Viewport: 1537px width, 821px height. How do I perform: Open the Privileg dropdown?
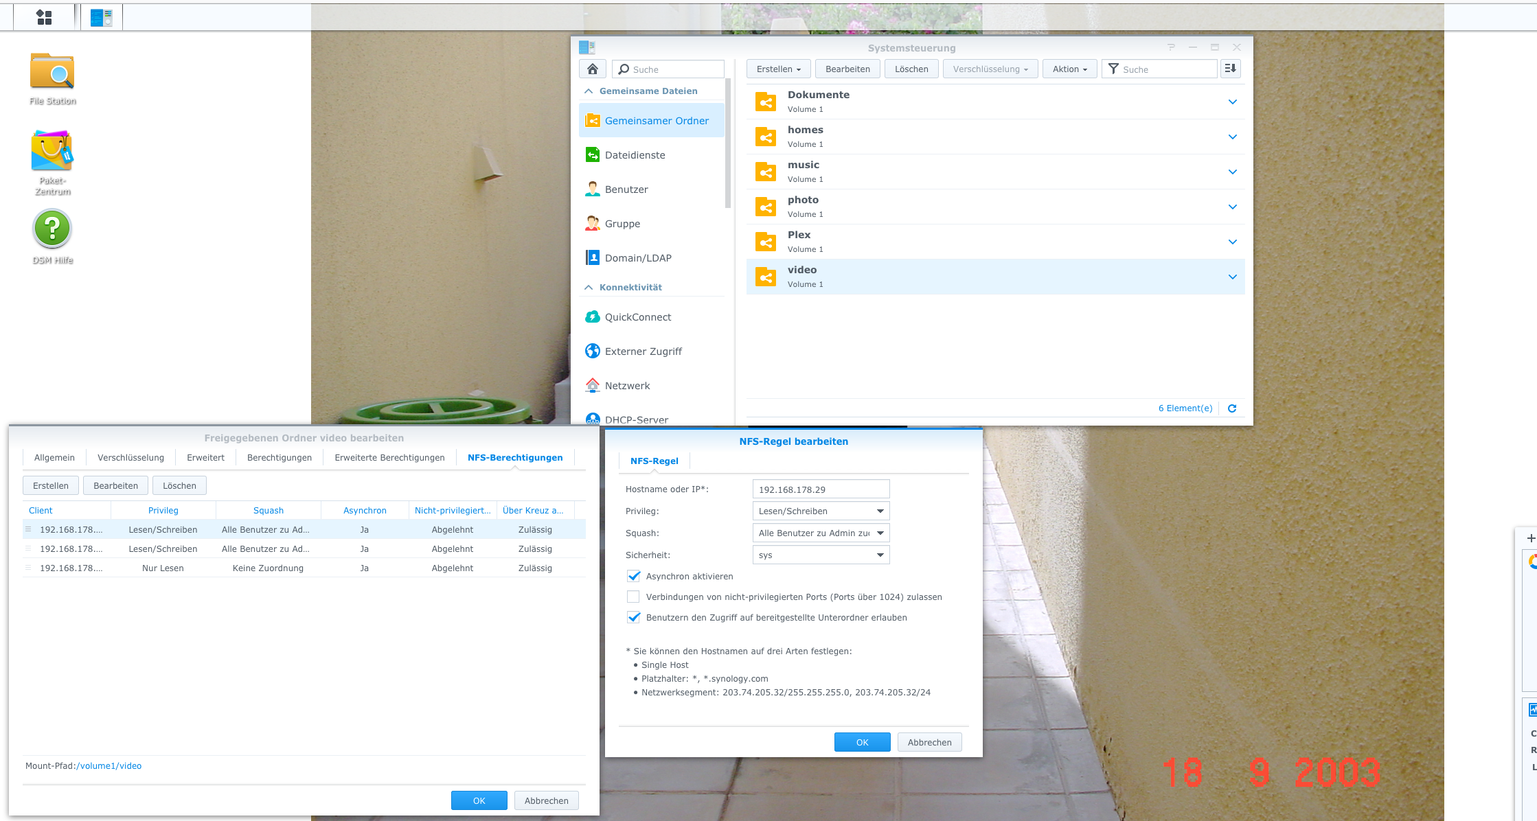pyautogui.click(x=821, y=511)
